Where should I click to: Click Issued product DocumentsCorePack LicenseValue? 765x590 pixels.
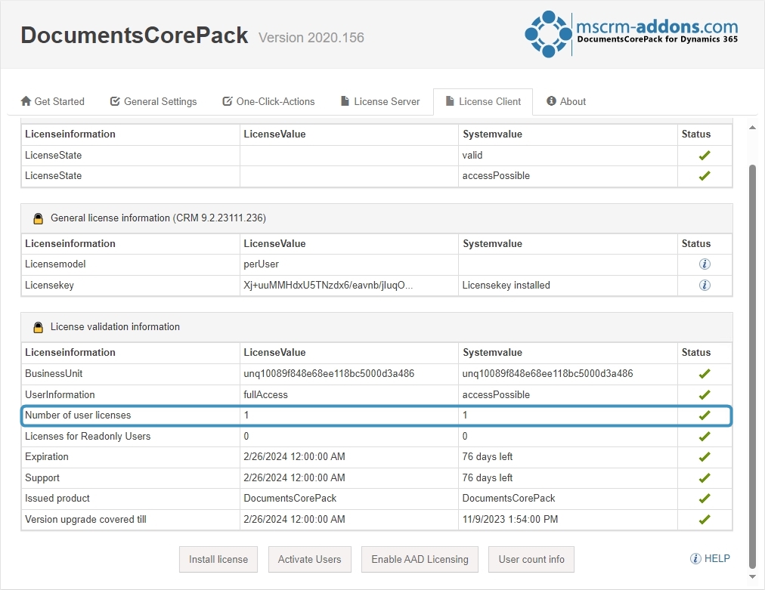click(x=290, y=499)
